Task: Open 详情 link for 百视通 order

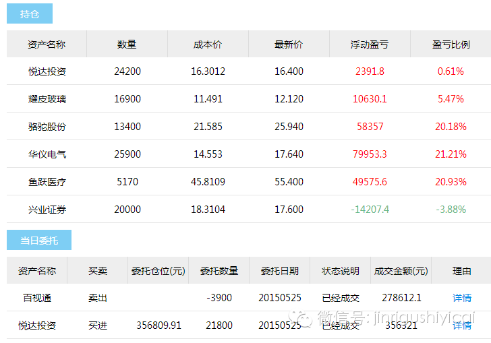Action: pyautogui.click(x=462, y=298)
